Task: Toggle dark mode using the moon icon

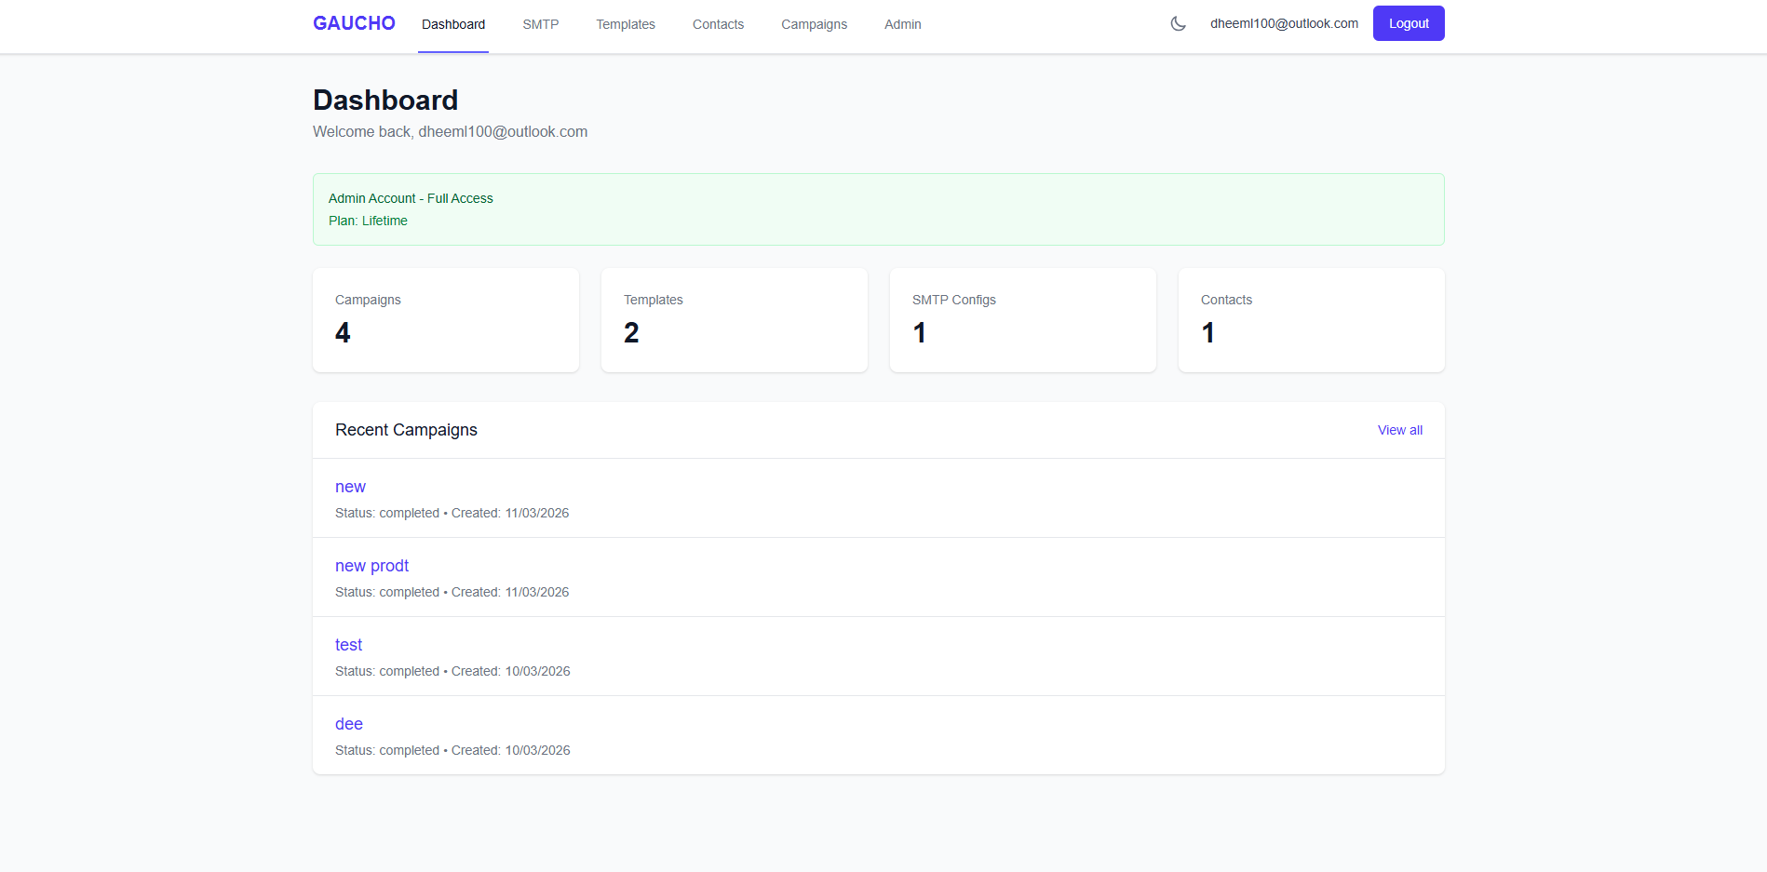Action: [x=1178, y=23]
